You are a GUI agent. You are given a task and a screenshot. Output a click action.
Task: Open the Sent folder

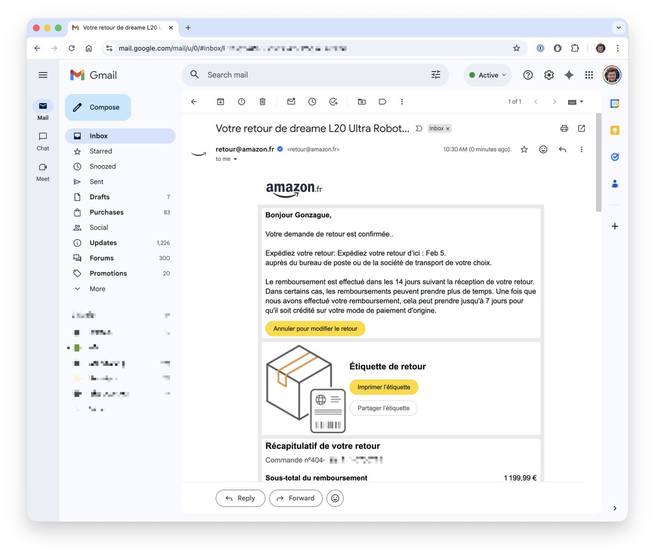[120, 182]
